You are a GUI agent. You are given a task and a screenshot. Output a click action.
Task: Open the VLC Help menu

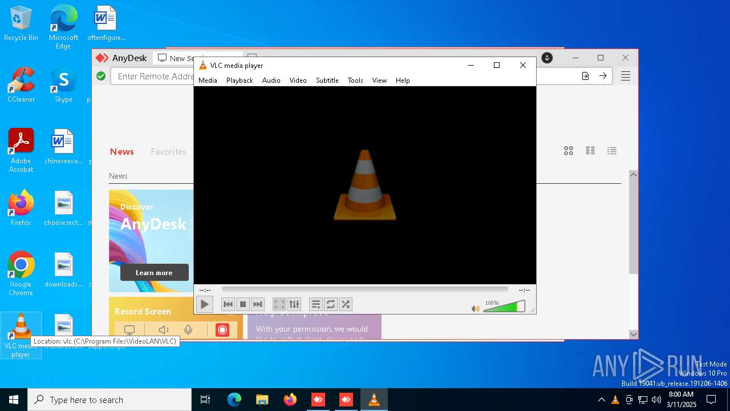(403, 80)
